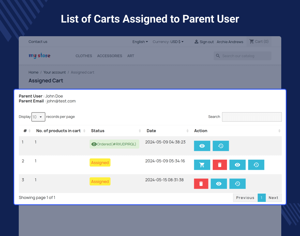Image resolution: width=300 pixels, height=236 pixels.
Task: Go to Home breadcrumb
Action: 33,72
